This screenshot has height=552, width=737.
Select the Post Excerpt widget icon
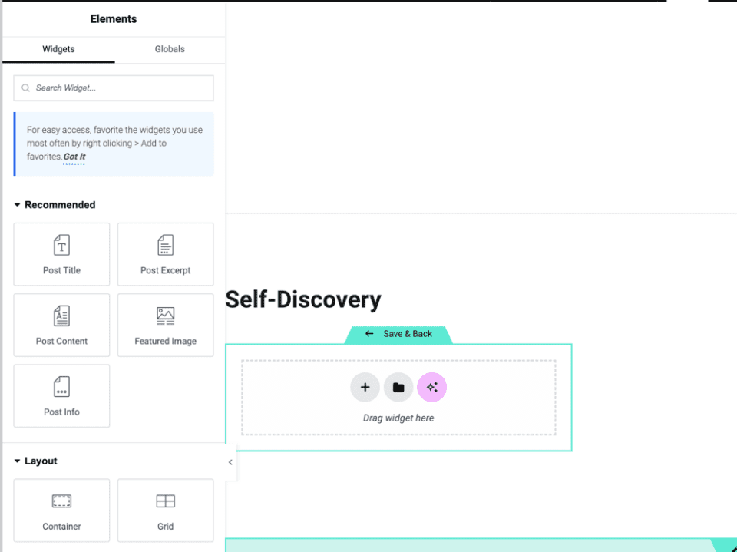pos(165,246)
